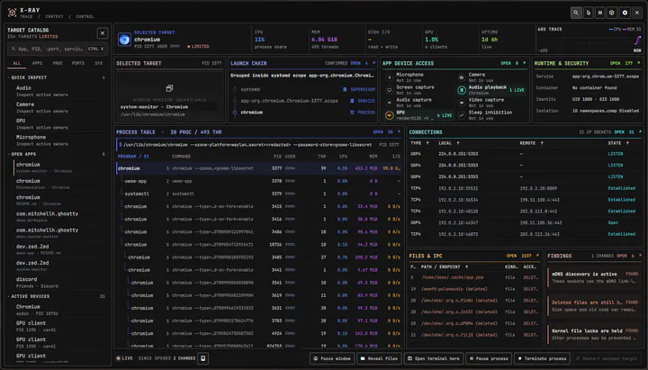
Task: Open settings gear in top toolbar
Action: tap(625, 13)
